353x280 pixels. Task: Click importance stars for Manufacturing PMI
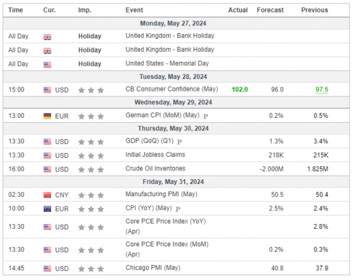91,195
